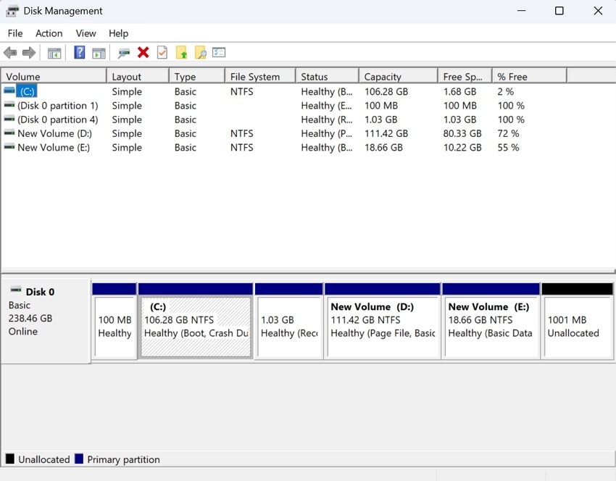Open the Help menu
The width and height of the screenshot is (616, 481).
[x=118, y=33]
